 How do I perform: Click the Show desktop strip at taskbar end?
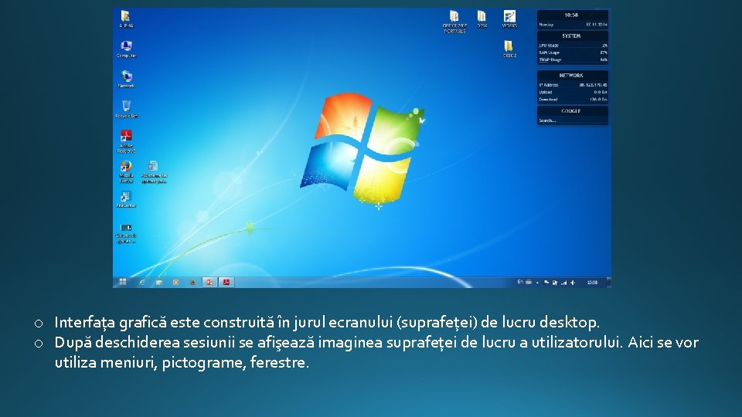(608, 283)
